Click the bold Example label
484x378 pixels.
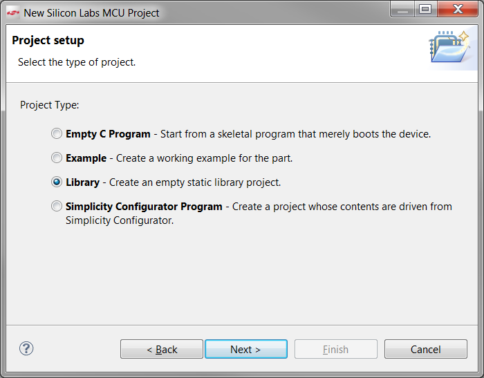coord(86,158)
